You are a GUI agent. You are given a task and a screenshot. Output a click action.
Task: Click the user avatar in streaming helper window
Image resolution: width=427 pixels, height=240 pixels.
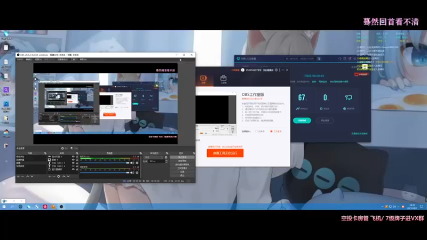[x=243, y=70]
